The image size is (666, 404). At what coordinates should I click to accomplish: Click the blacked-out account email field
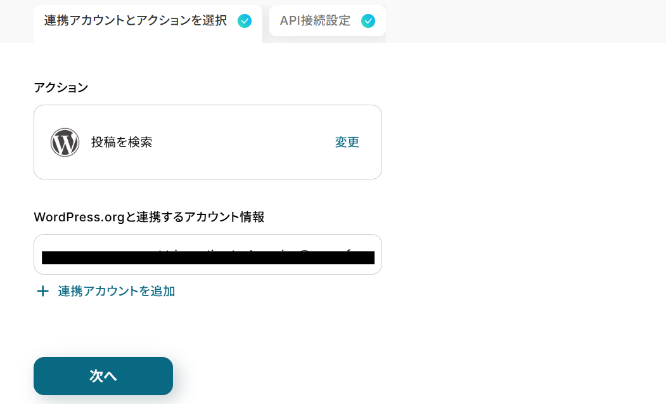208,257
